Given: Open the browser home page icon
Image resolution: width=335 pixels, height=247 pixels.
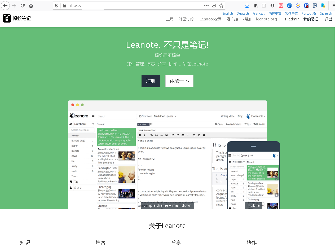Looking at the screenshot, I should click(31, 6).
